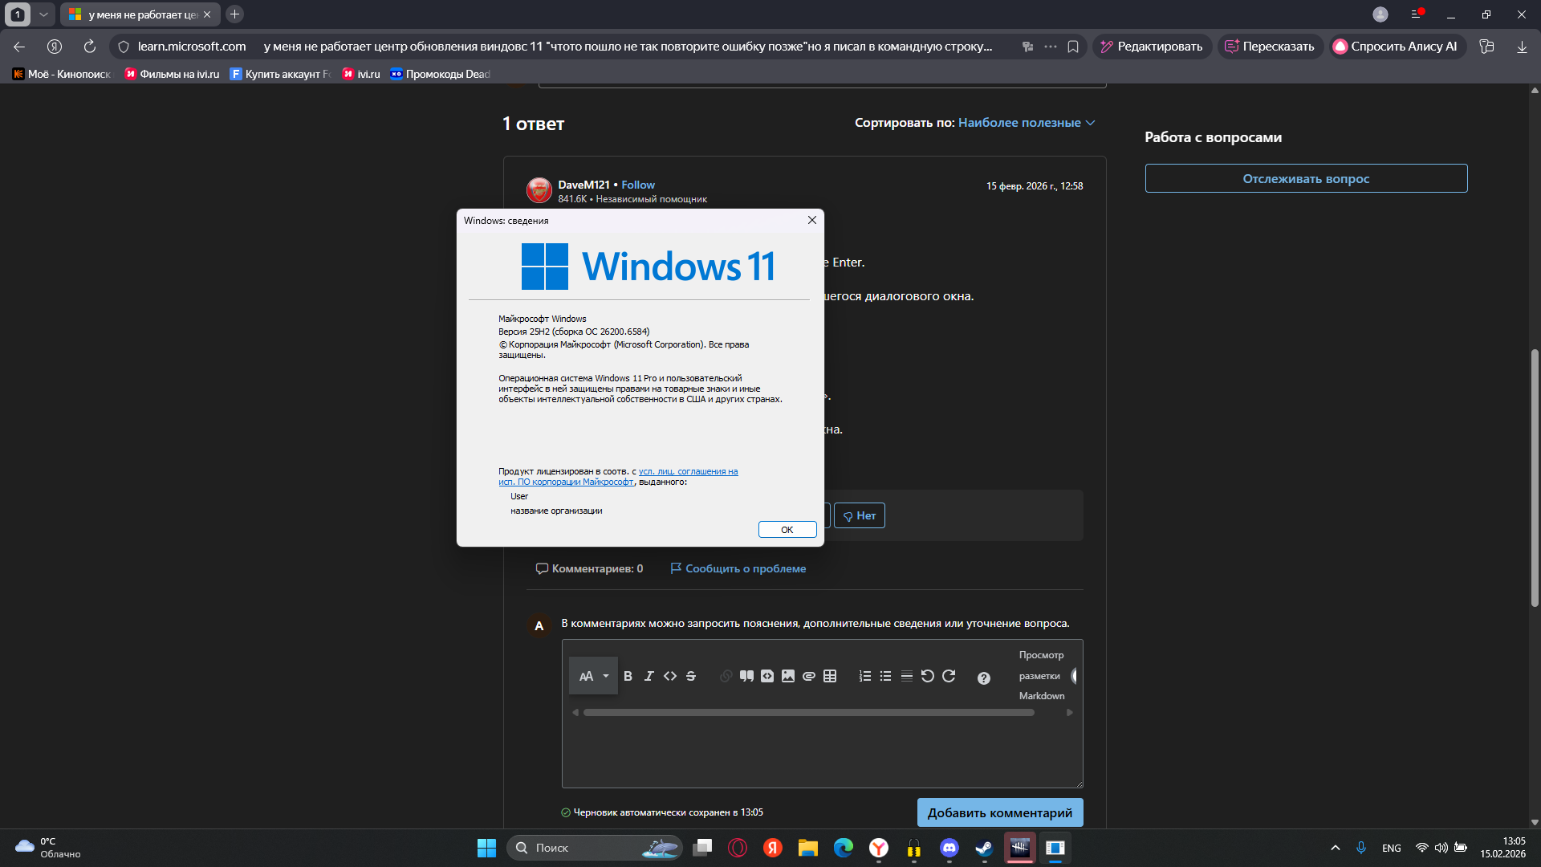
Task: Insert an image in comment editor
Action: pos(788,676)
